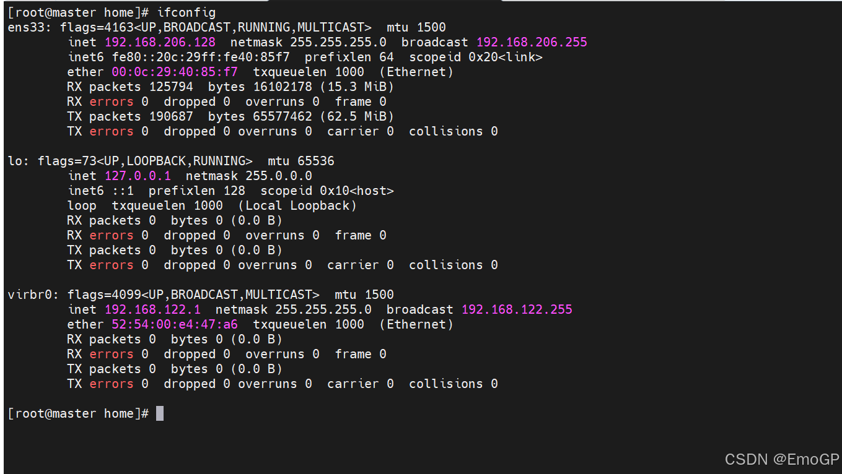The image size is (842, 474).
Task: Click the bytes 16102178 (15.3 MiB) text
Action: click(x=301, y=87)
